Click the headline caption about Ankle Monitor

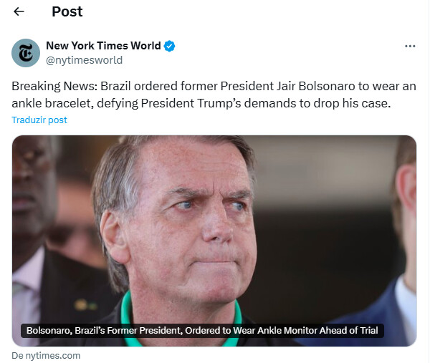pyautogui.click(x=202, y=331)
